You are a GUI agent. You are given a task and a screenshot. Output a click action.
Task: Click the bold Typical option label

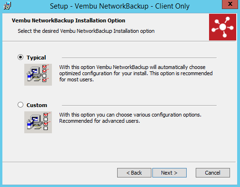36,58
